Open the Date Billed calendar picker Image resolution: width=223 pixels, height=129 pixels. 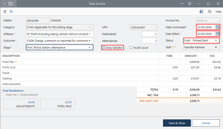tap(218, 34)
